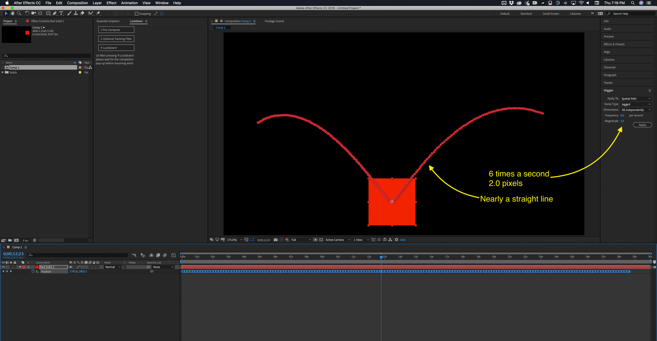This screenshot has width=657, height=341.
Task: Select the Hand tool
Action: coord(12,13)
